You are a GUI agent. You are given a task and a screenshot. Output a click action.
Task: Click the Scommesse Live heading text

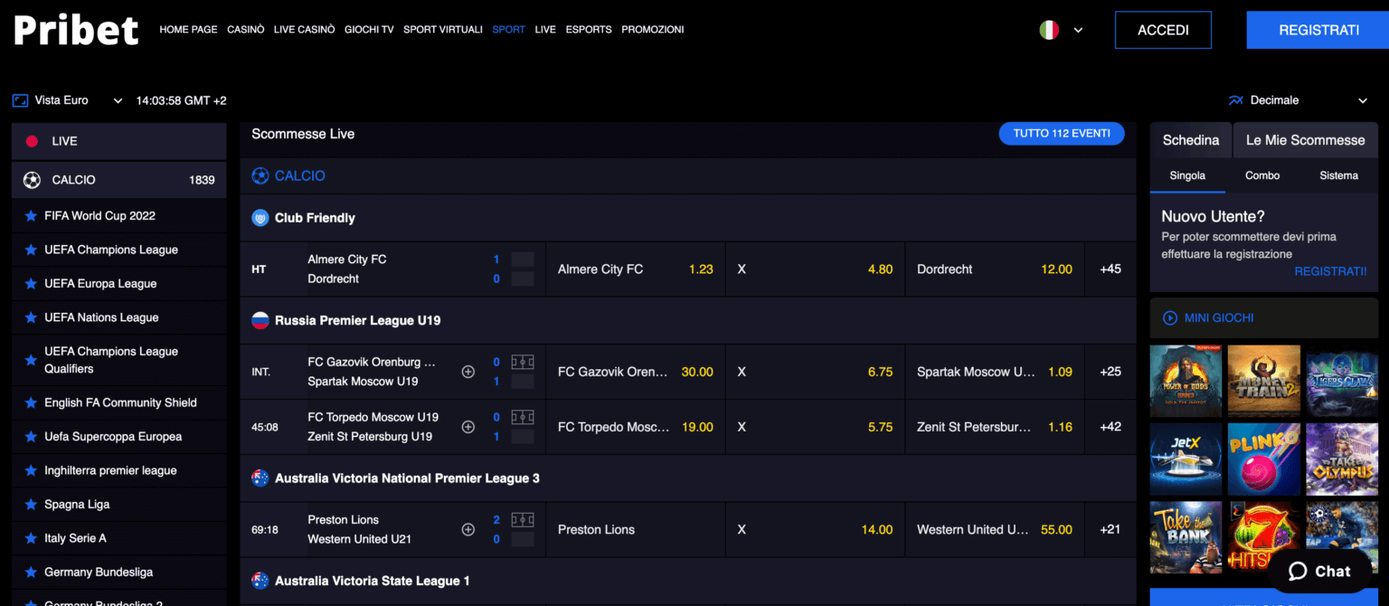(x=303, y=134)
